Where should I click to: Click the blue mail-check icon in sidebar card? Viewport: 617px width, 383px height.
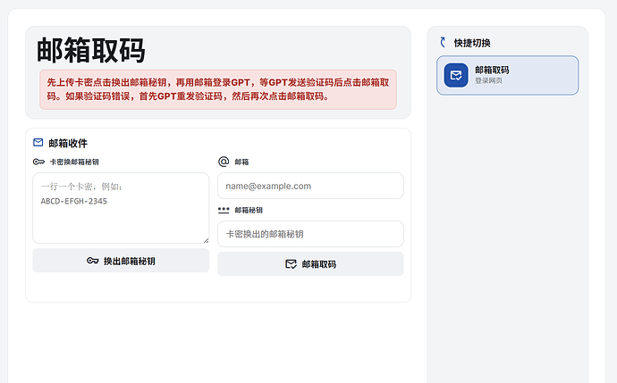pos(456,75)
